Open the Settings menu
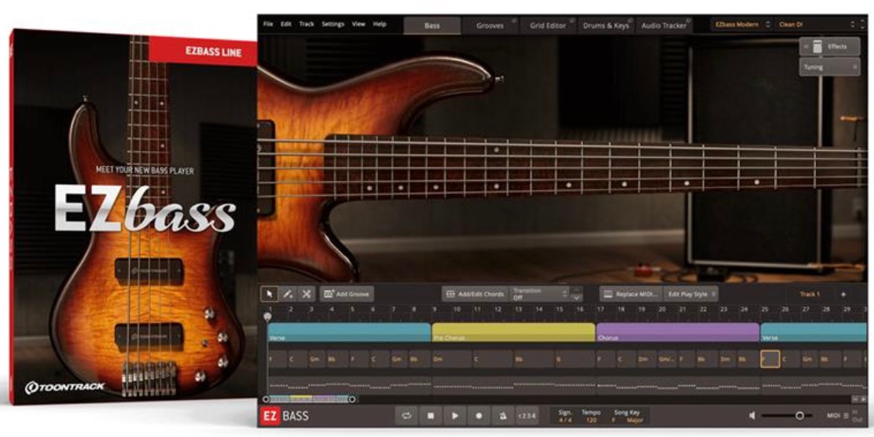This screenshot has width=874, height=437. tap(332, 24)
